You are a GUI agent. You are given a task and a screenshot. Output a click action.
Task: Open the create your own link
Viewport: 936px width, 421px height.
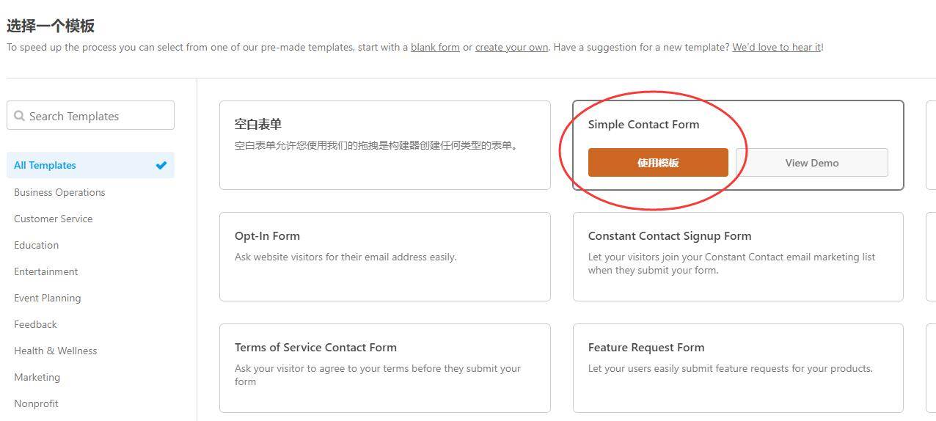click(x=511, y=47)
